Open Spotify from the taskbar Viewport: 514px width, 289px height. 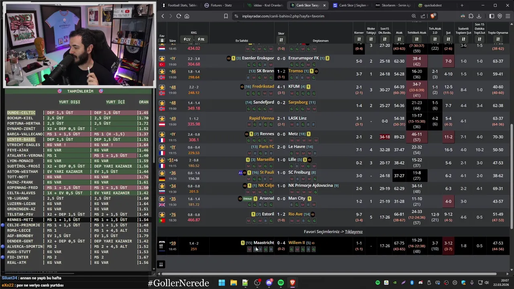[281, 283]
